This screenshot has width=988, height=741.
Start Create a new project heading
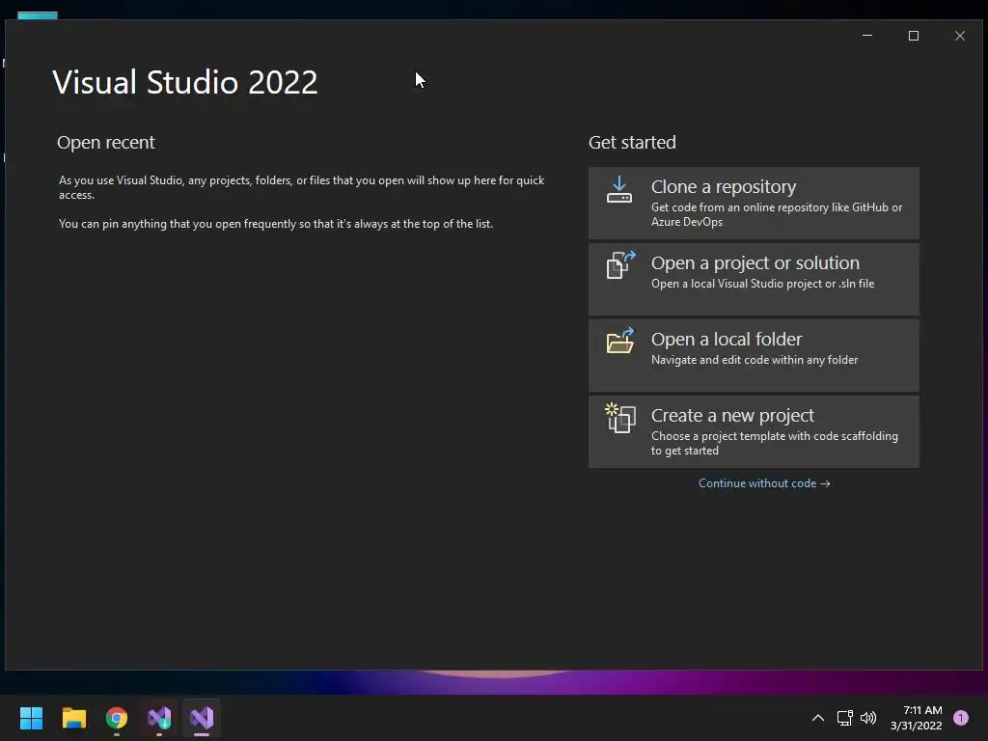click(732, 415)
